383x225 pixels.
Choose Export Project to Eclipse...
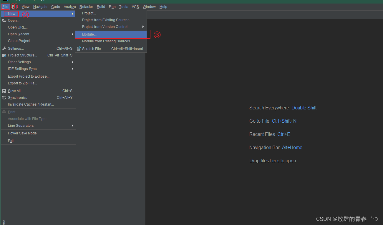(38, 76)
